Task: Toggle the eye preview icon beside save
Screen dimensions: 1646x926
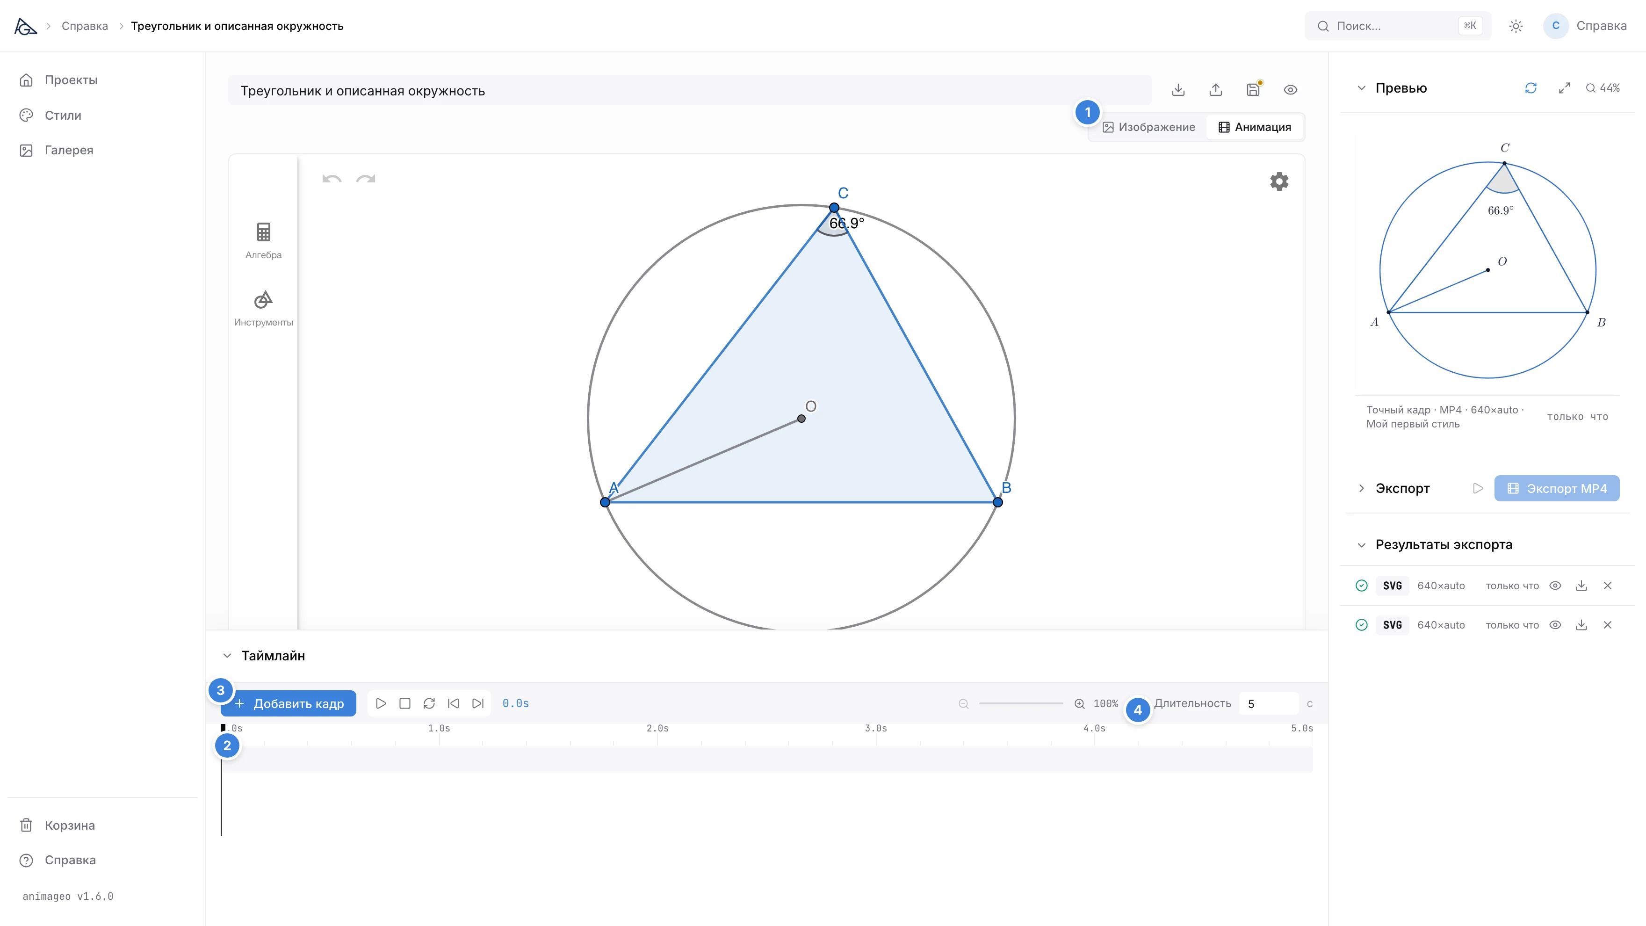Action: 1290,89
